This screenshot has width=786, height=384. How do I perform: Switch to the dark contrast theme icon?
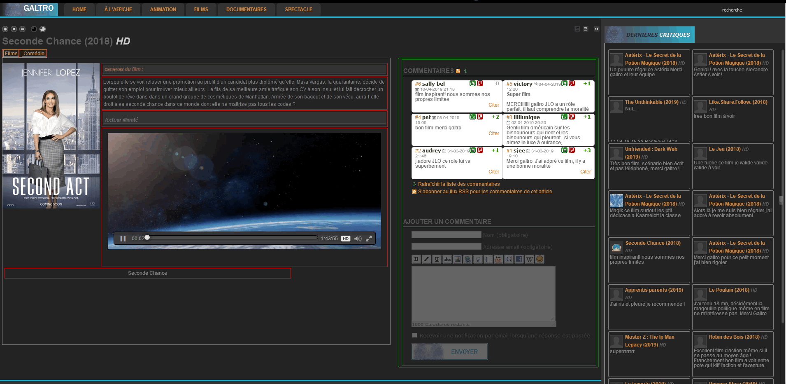point(34,29)
